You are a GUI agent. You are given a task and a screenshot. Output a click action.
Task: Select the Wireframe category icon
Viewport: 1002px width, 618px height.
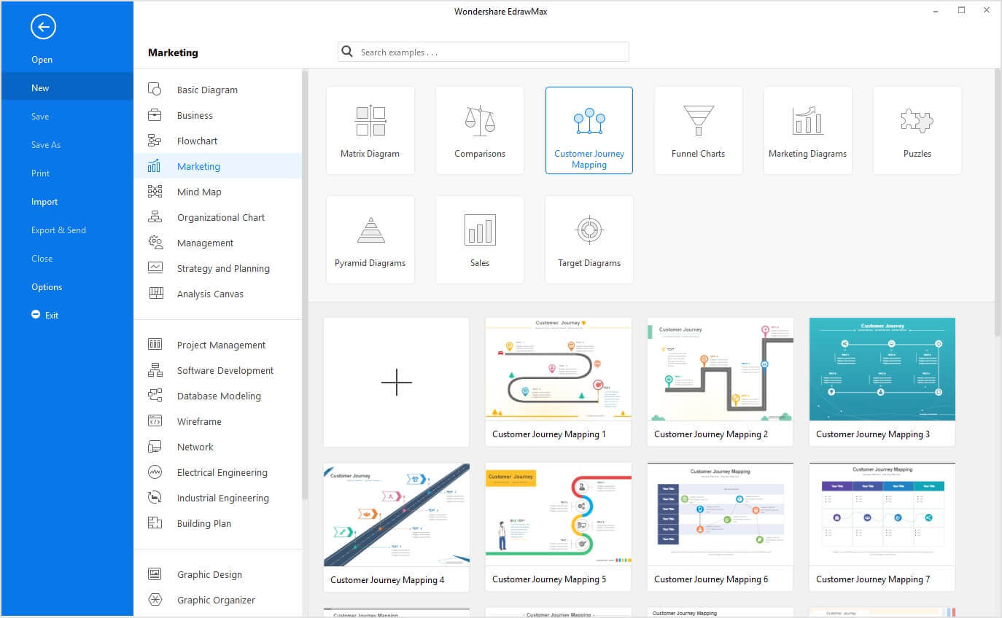click(x=155, y=421)
